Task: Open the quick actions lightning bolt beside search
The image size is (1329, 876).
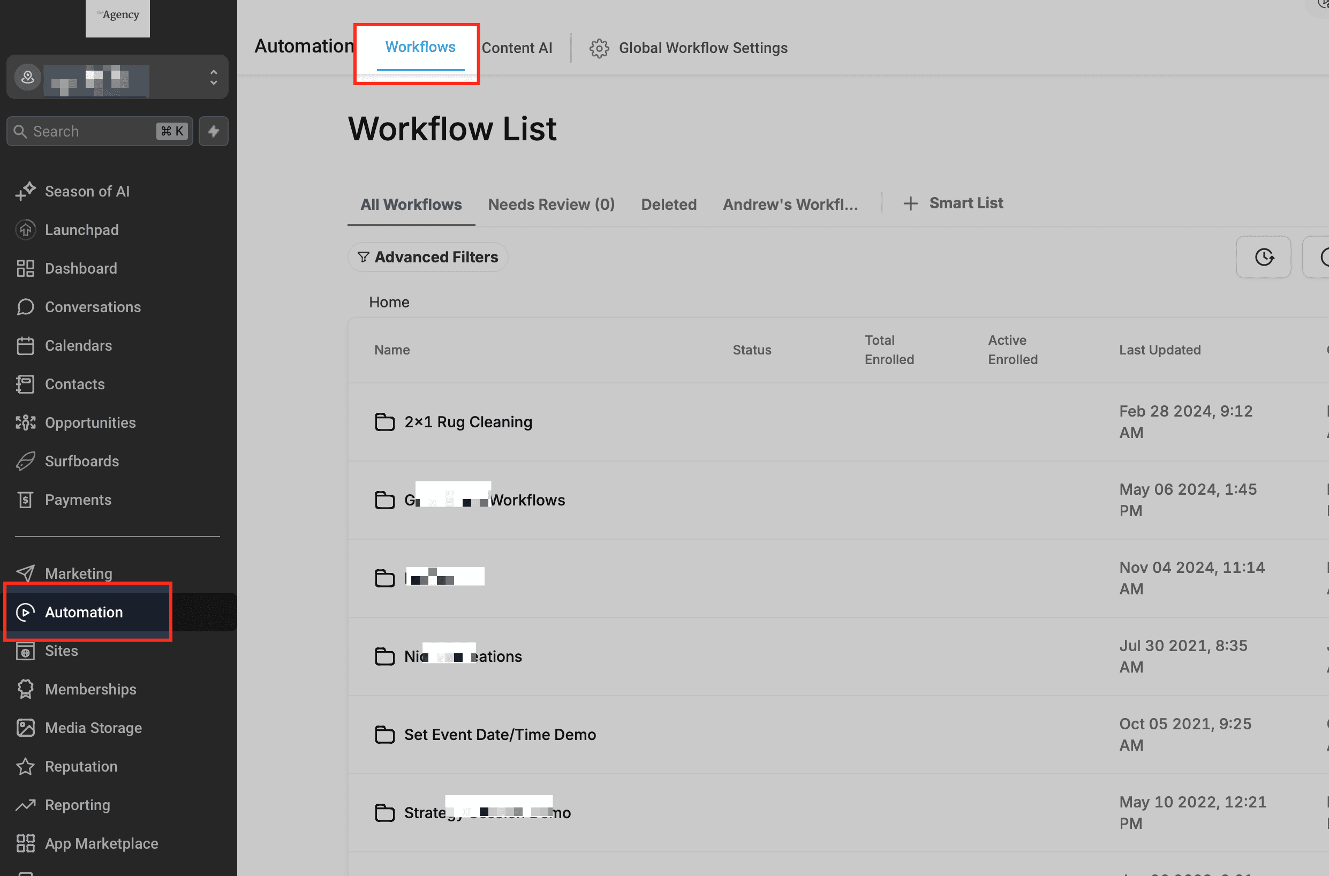Action: [x=214, y=131]
